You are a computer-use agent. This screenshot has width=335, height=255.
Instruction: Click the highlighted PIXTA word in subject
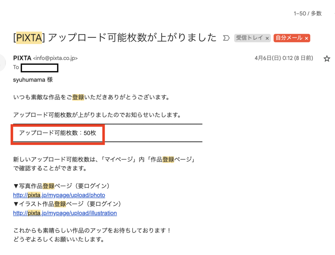[x=29, y=38]
